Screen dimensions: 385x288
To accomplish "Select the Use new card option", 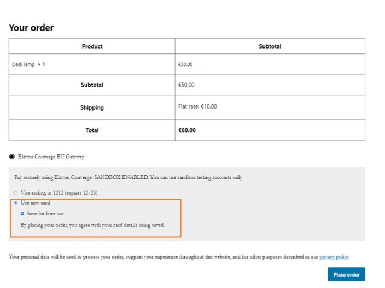I will (x=16, y=203).
